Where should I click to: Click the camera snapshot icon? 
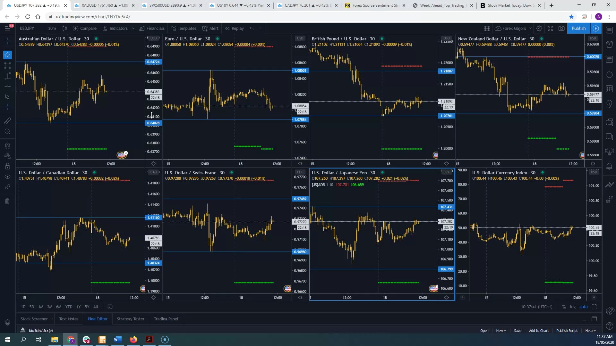(561, 28)
